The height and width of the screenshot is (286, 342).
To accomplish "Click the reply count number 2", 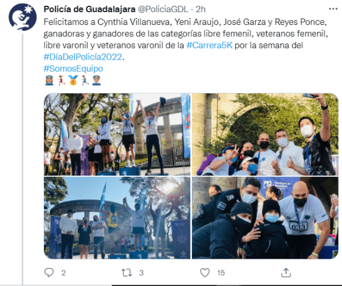I will tap(63, 273).
